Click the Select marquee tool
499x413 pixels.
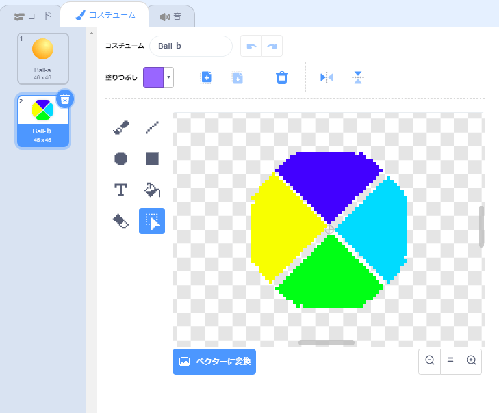[x=152, y=221]
